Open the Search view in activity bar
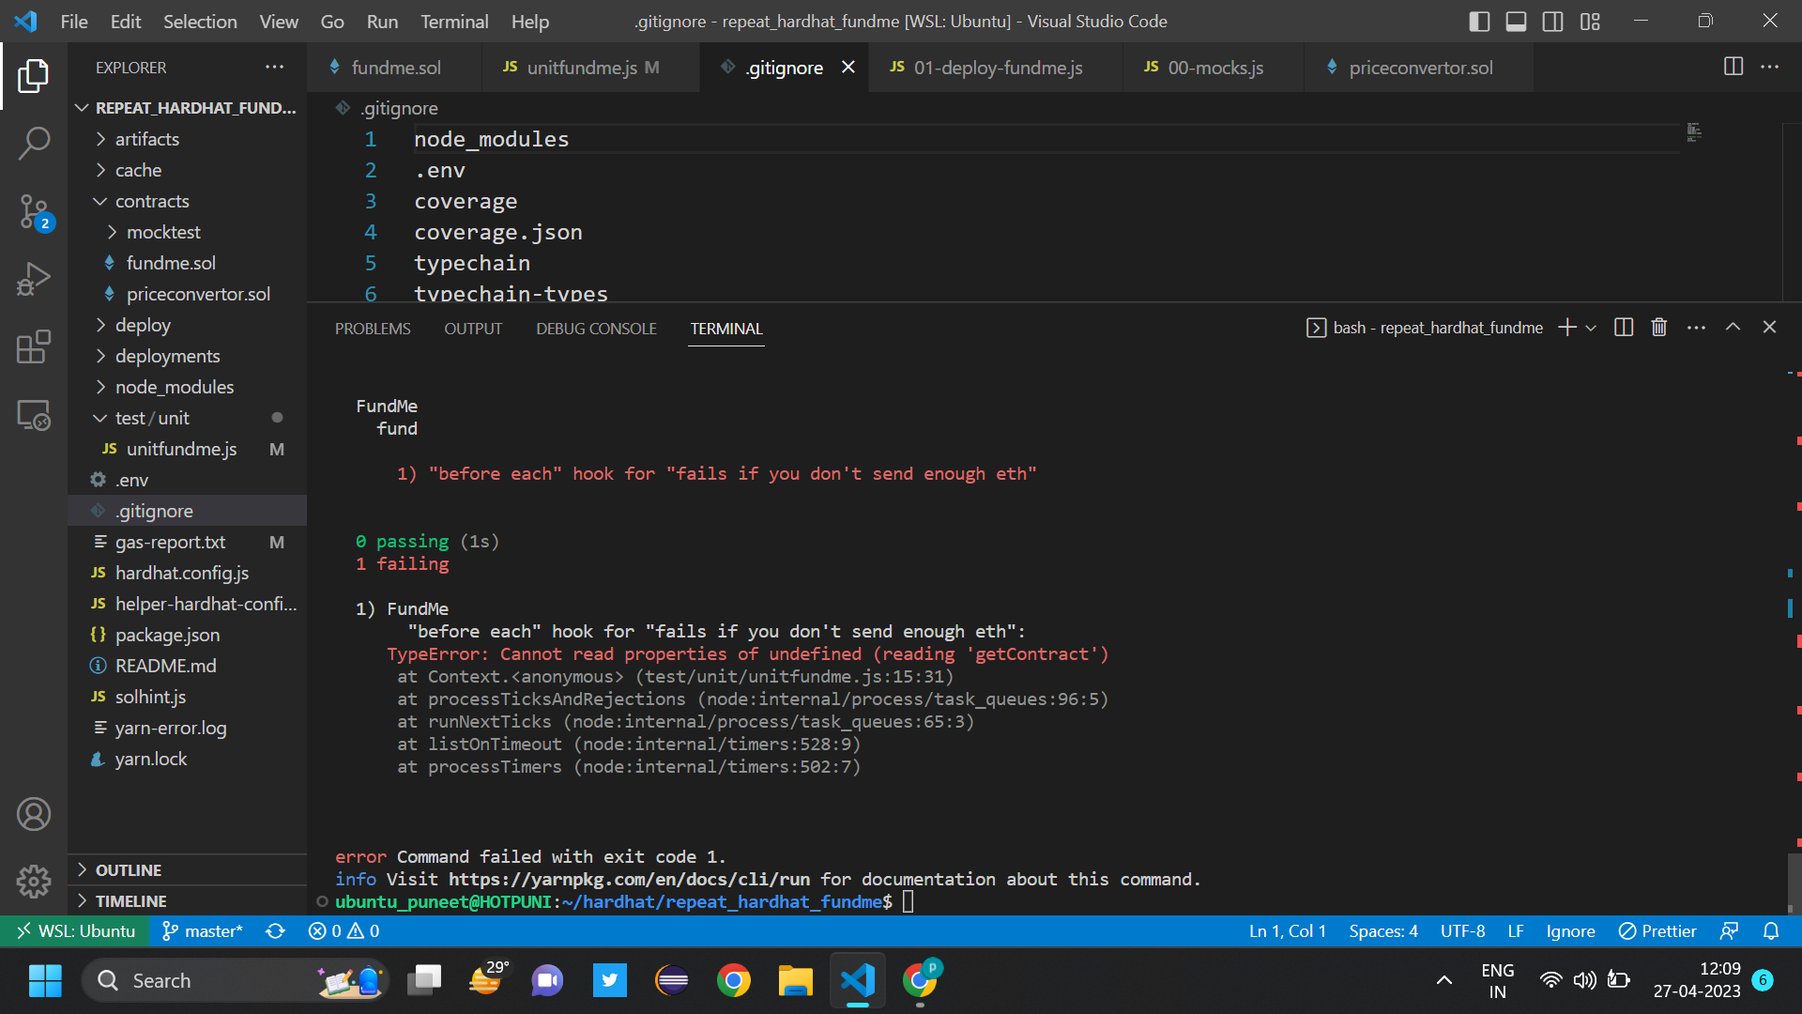This screenshot has height=1014, width=1802. [34, 144]
